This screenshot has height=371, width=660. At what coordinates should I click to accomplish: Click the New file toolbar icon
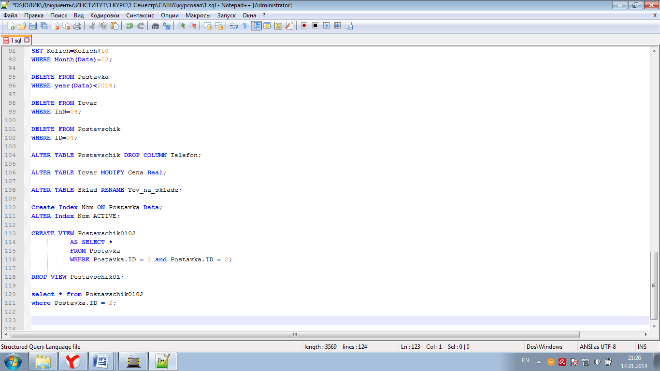pos(11,26)
